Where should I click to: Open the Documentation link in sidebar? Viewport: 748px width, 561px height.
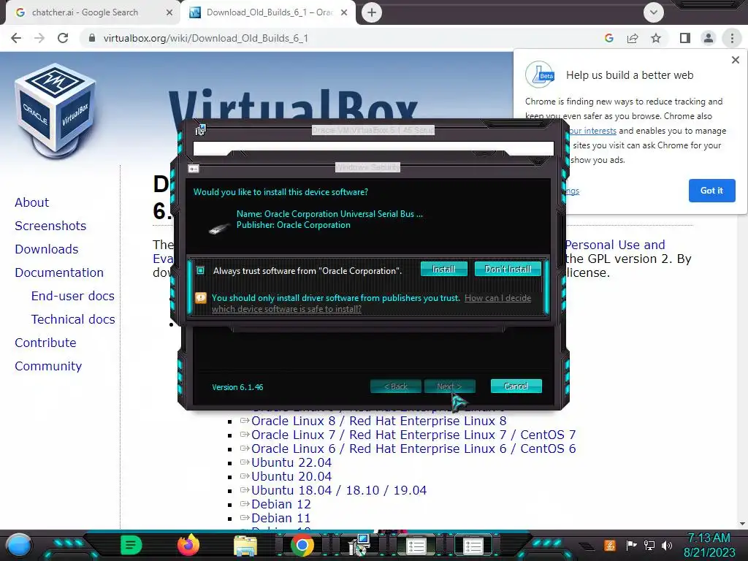click(59, 272)
